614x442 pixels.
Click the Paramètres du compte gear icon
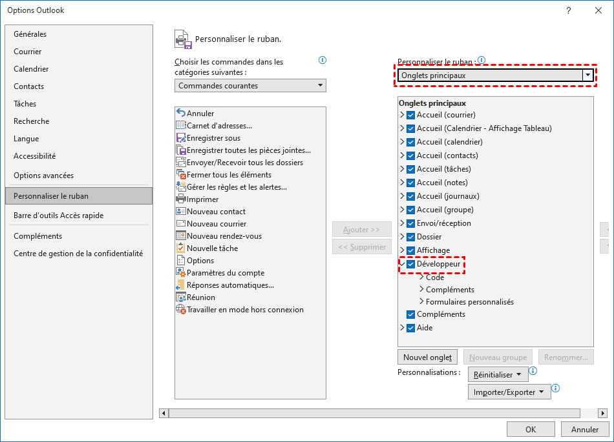[x=181, y=273]
